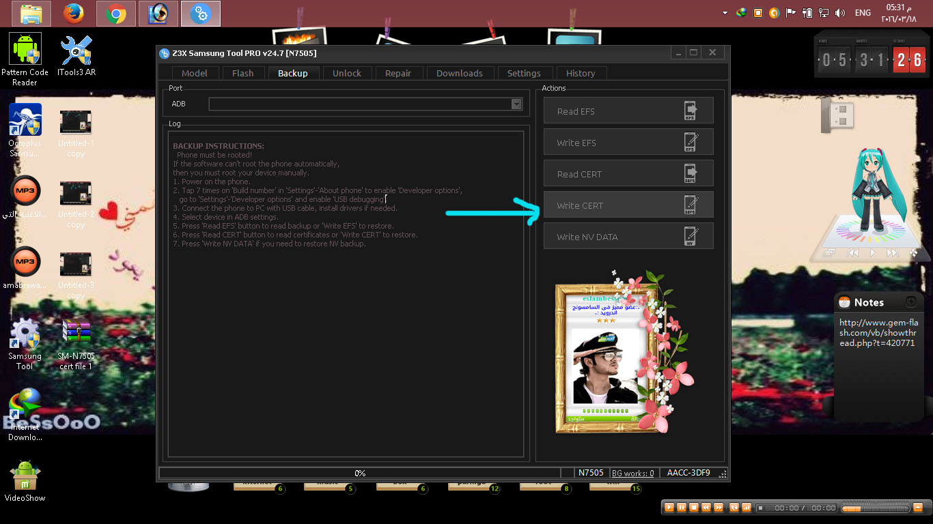This screenshot has width=933, height=524.
Task: Switch the ENG input language
Action: coord(863,13)
